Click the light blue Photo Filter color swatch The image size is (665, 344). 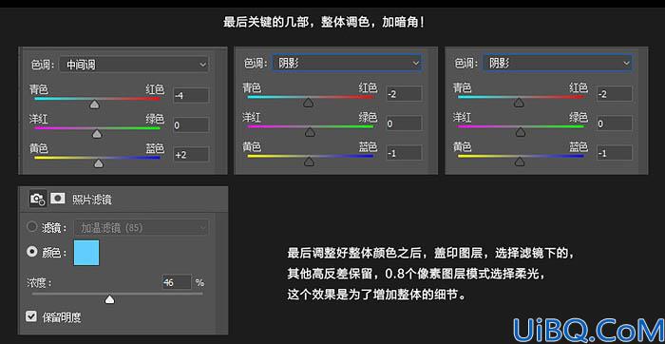86,253
